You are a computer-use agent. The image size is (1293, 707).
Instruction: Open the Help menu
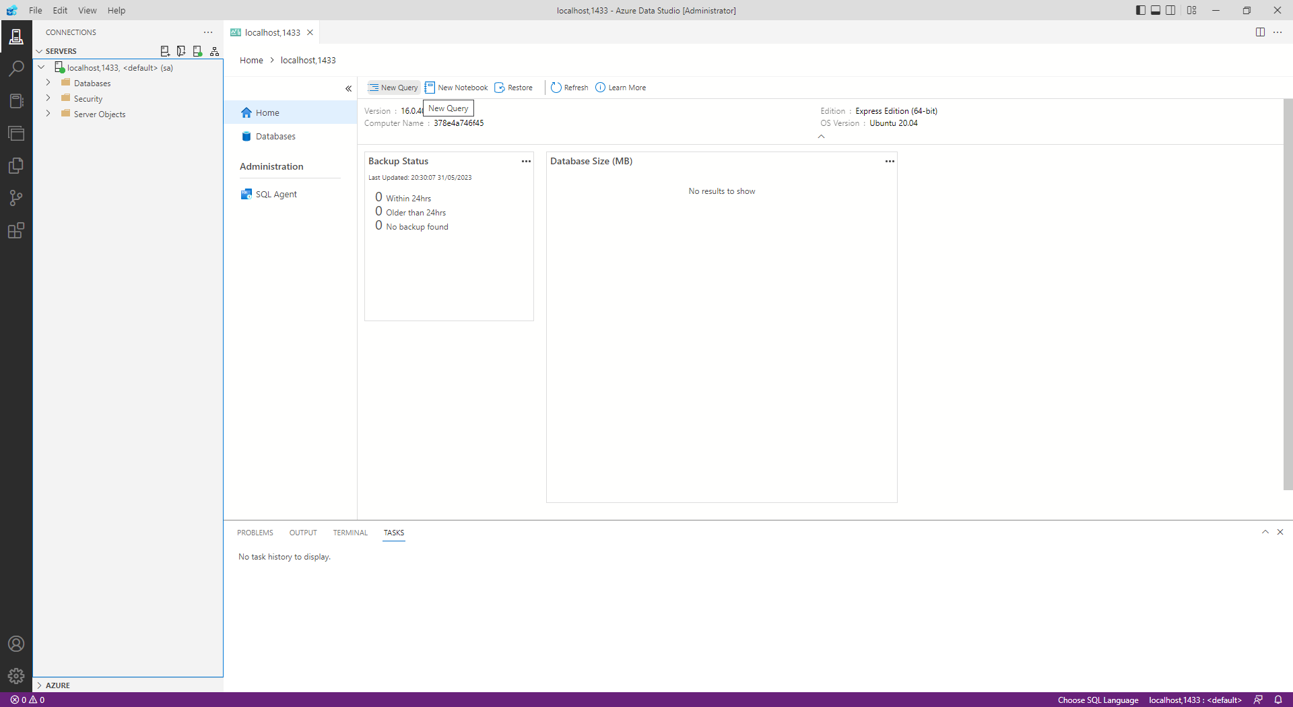click(117, 10)
